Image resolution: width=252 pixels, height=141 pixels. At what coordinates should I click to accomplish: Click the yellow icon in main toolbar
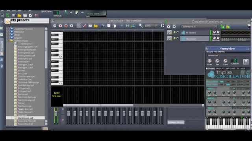[19, 15]
